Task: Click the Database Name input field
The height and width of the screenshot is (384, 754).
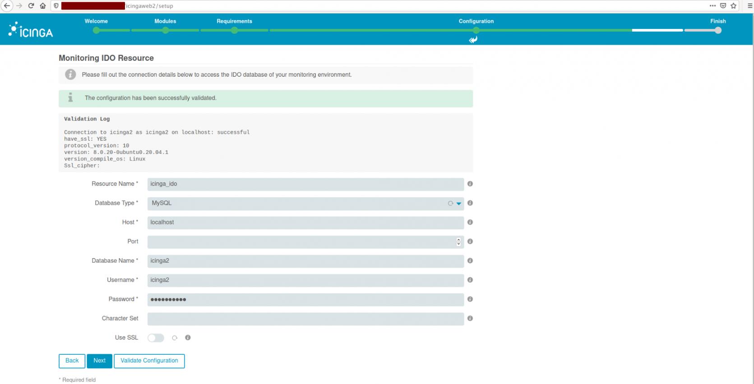Action: (305, 261)
